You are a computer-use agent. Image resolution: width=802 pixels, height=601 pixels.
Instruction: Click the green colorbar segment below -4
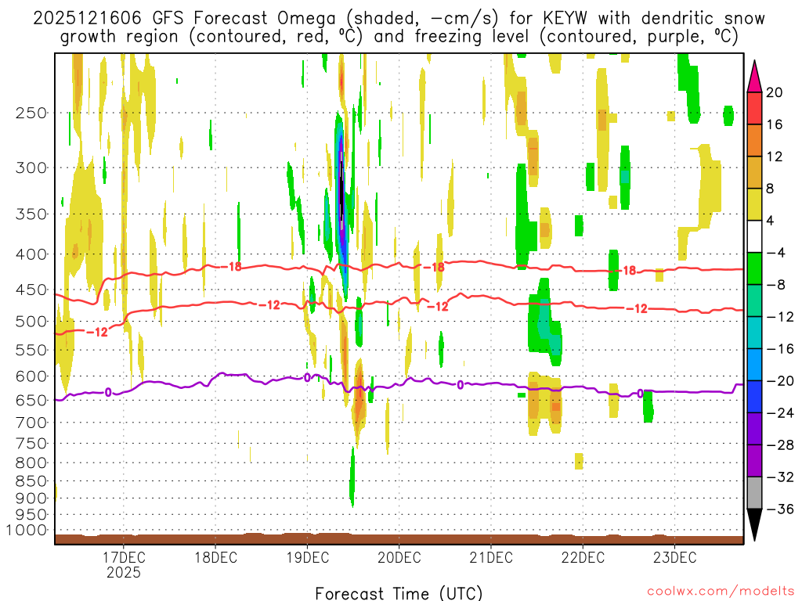point(754,269)
